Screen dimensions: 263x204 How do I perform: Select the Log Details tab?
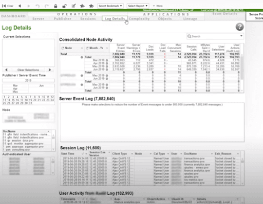click(x=115, y=18)
